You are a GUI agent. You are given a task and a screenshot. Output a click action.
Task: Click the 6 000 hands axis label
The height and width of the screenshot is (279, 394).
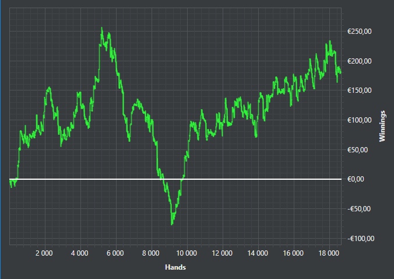pos(115,253)
